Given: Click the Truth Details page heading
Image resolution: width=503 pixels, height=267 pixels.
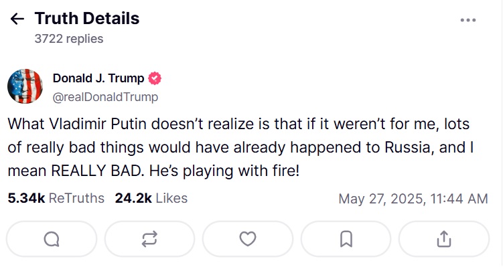Looking at the screenshot, I should [87, 18].
